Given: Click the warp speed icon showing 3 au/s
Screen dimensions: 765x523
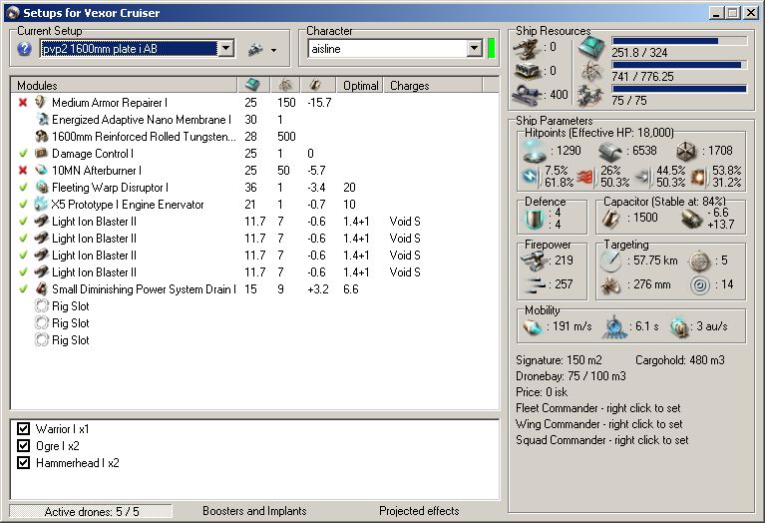Looking at the screenshot, I should point(679,327).
